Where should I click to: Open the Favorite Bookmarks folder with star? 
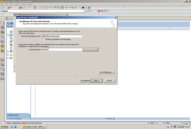2,60
